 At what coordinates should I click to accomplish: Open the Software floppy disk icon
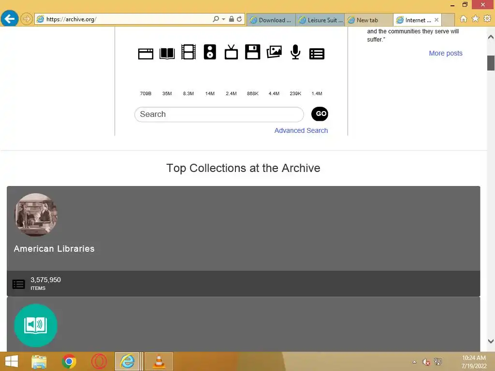click(252, 52)
